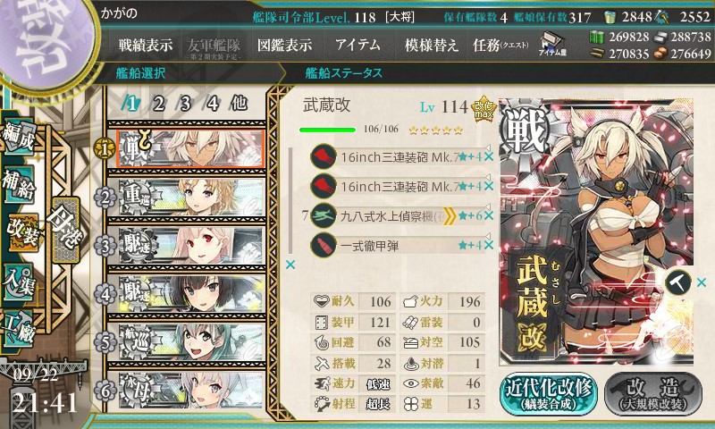Click the アイテム屋 item shop icon
The height and width of the screenshot is (429, 715).
pos(552,44)
